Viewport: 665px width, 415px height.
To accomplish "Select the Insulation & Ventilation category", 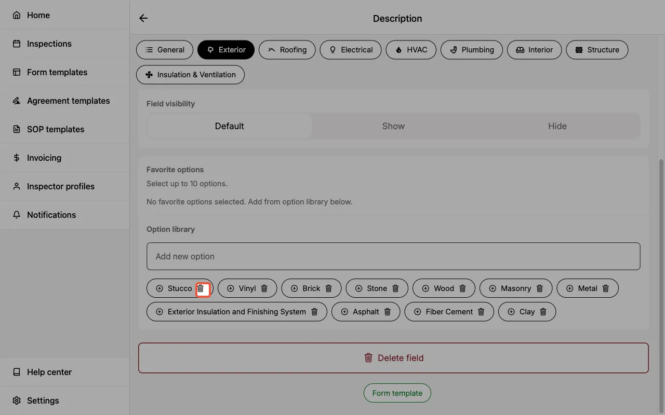I will 190,74.
